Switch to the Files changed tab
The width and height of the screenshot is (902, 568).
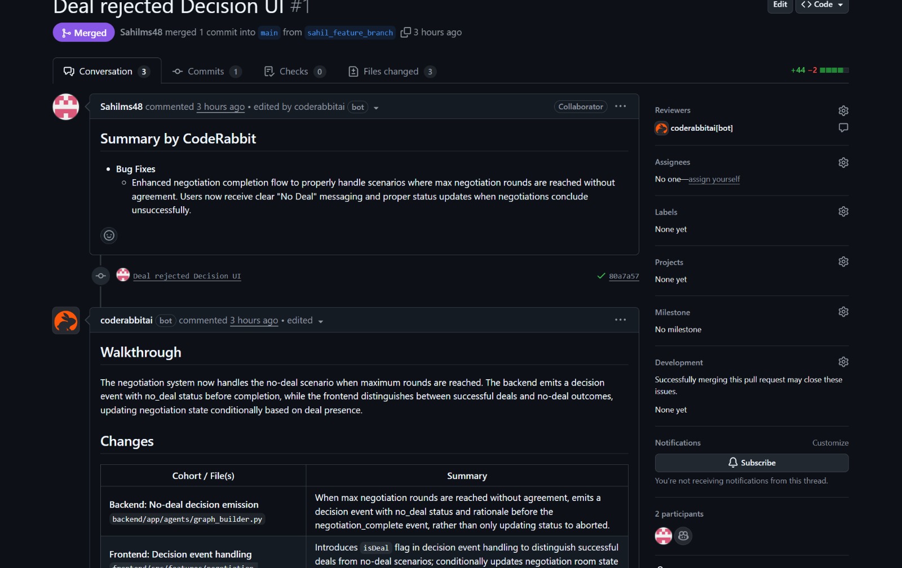tap(392, 72)
